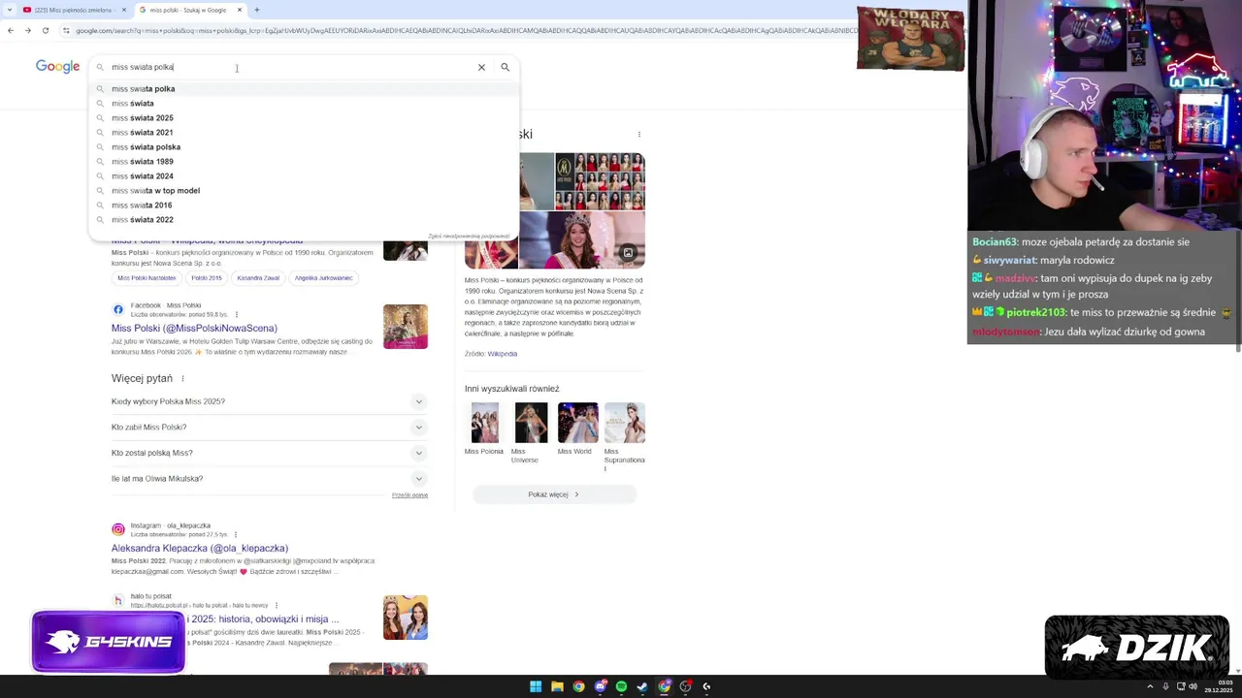Open tab search dropdown arrow
The height and width of the screenshot is (698, 1242).
coord(11,10)
